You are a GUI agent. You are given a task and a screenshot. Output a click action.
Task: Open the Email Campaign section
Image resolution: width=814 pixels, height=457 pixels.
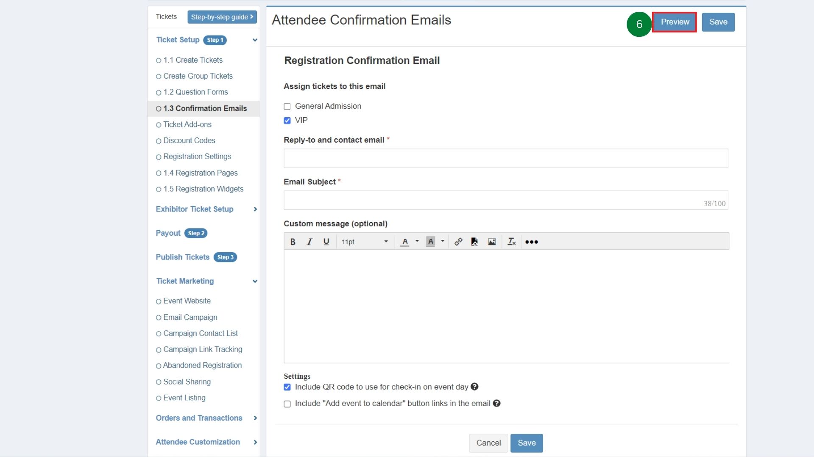190,317
